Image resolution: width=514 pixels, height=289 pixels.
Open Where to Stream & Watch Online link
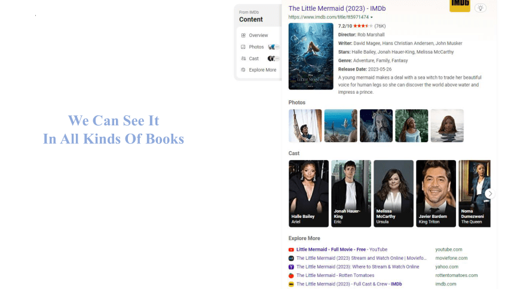point(357,267)
